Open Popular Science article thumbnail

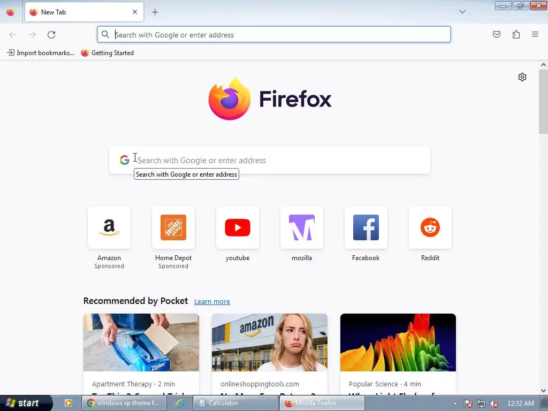pos(398,342)
